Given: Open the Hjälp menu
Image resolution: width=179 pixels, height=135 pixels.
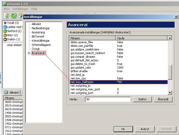Looking at the screenshot, I should click(34, 9).
